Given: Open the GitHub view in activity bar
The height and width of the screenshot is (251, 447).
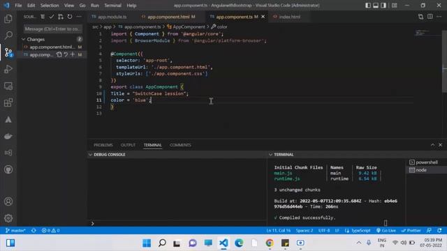Looking at the screenshot, I should (x=8, y=169).
